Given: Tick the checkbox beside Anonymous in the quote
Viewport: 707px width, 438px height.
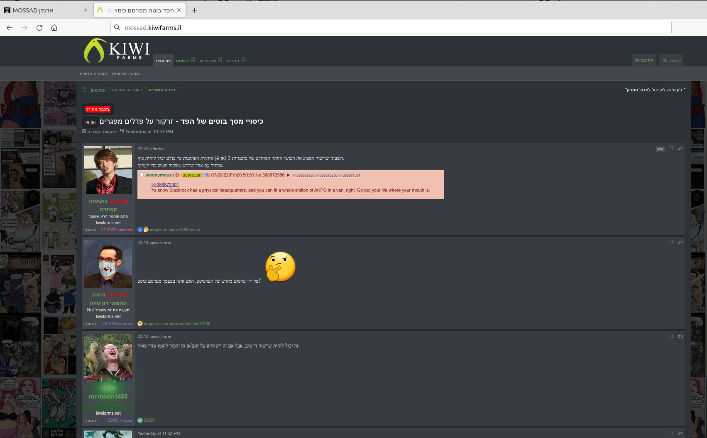Looking at the screenshot, I should pos(141,174).
